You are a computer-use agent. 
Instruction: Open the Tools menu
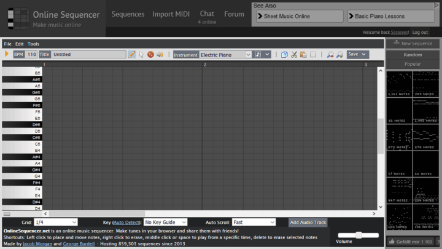(33, 44)
